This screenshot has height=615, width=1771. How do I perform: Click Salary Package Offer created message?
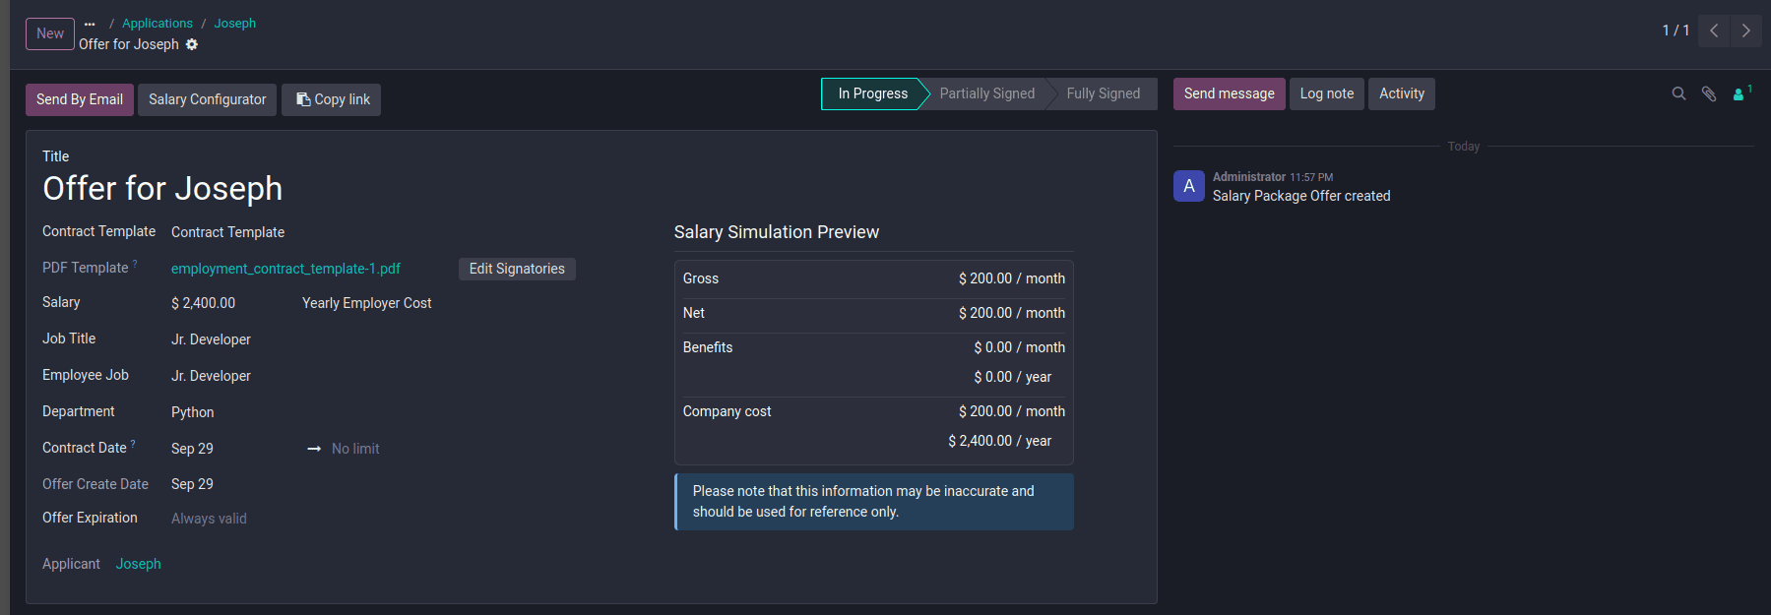click(1301, 196)
